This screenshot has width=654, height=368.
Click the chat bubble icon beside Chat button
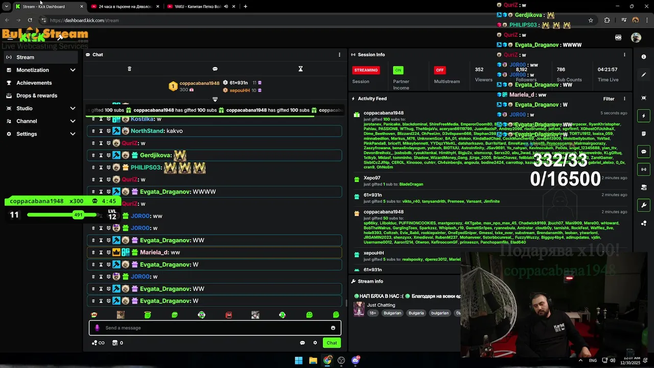[x=302, y=343]
